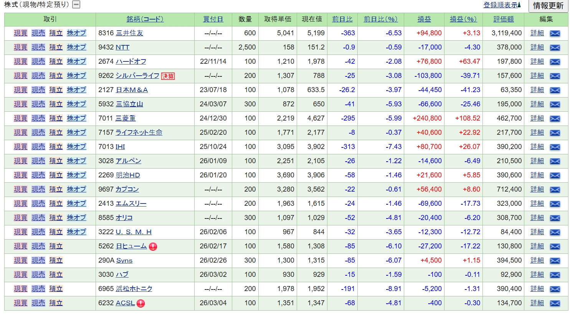Click the envelope icon in the NTT row
This screenshot has height=316, width=570.
coord(555,48)
